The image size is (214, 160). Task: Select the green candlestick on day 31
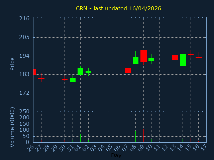click(x=73, y=80)
